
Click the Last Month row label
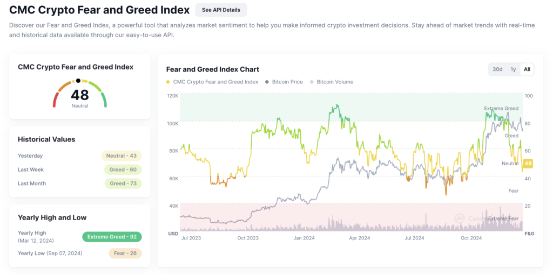[x=32, y=184]
